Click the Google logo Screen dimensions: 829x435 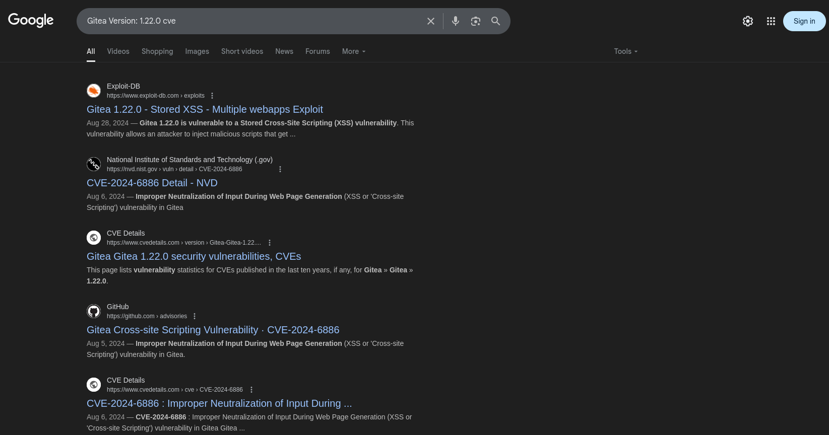(31, 21)
